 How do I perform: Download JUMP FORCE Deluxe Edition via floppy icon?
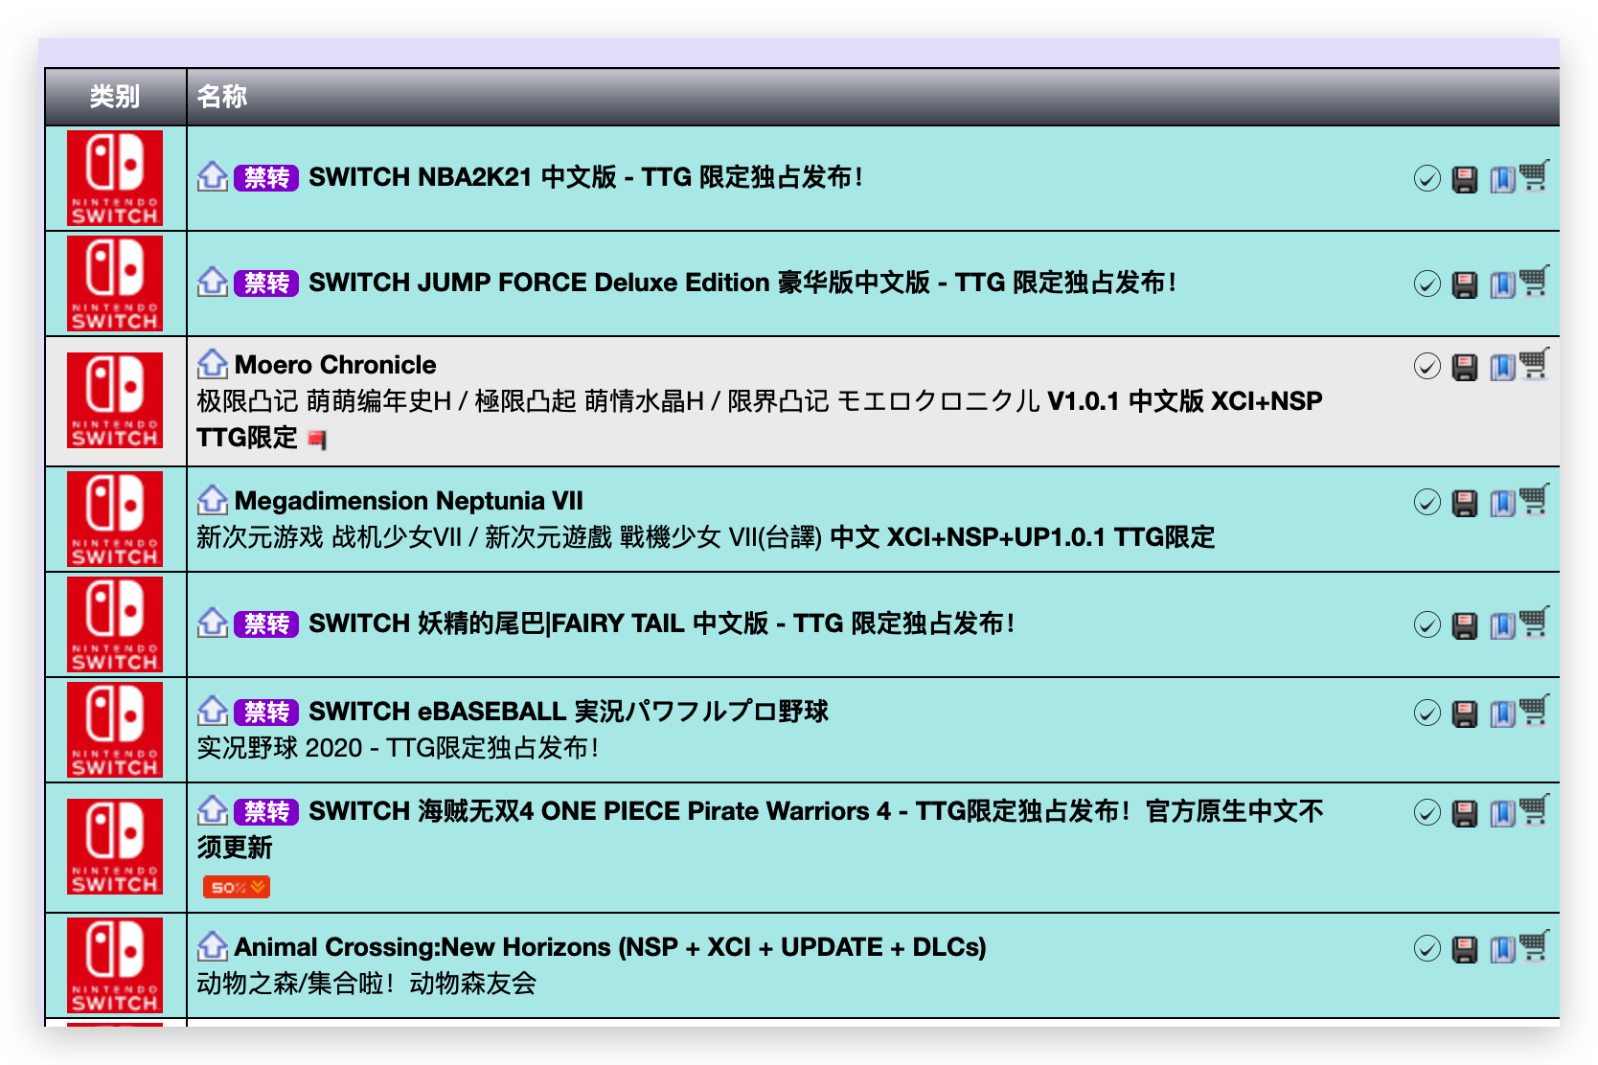[x=1464, y=284]
